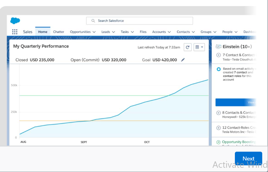Go to the Opportunities tab
Viewport: 268px width, 172px height.
(80, 32)
